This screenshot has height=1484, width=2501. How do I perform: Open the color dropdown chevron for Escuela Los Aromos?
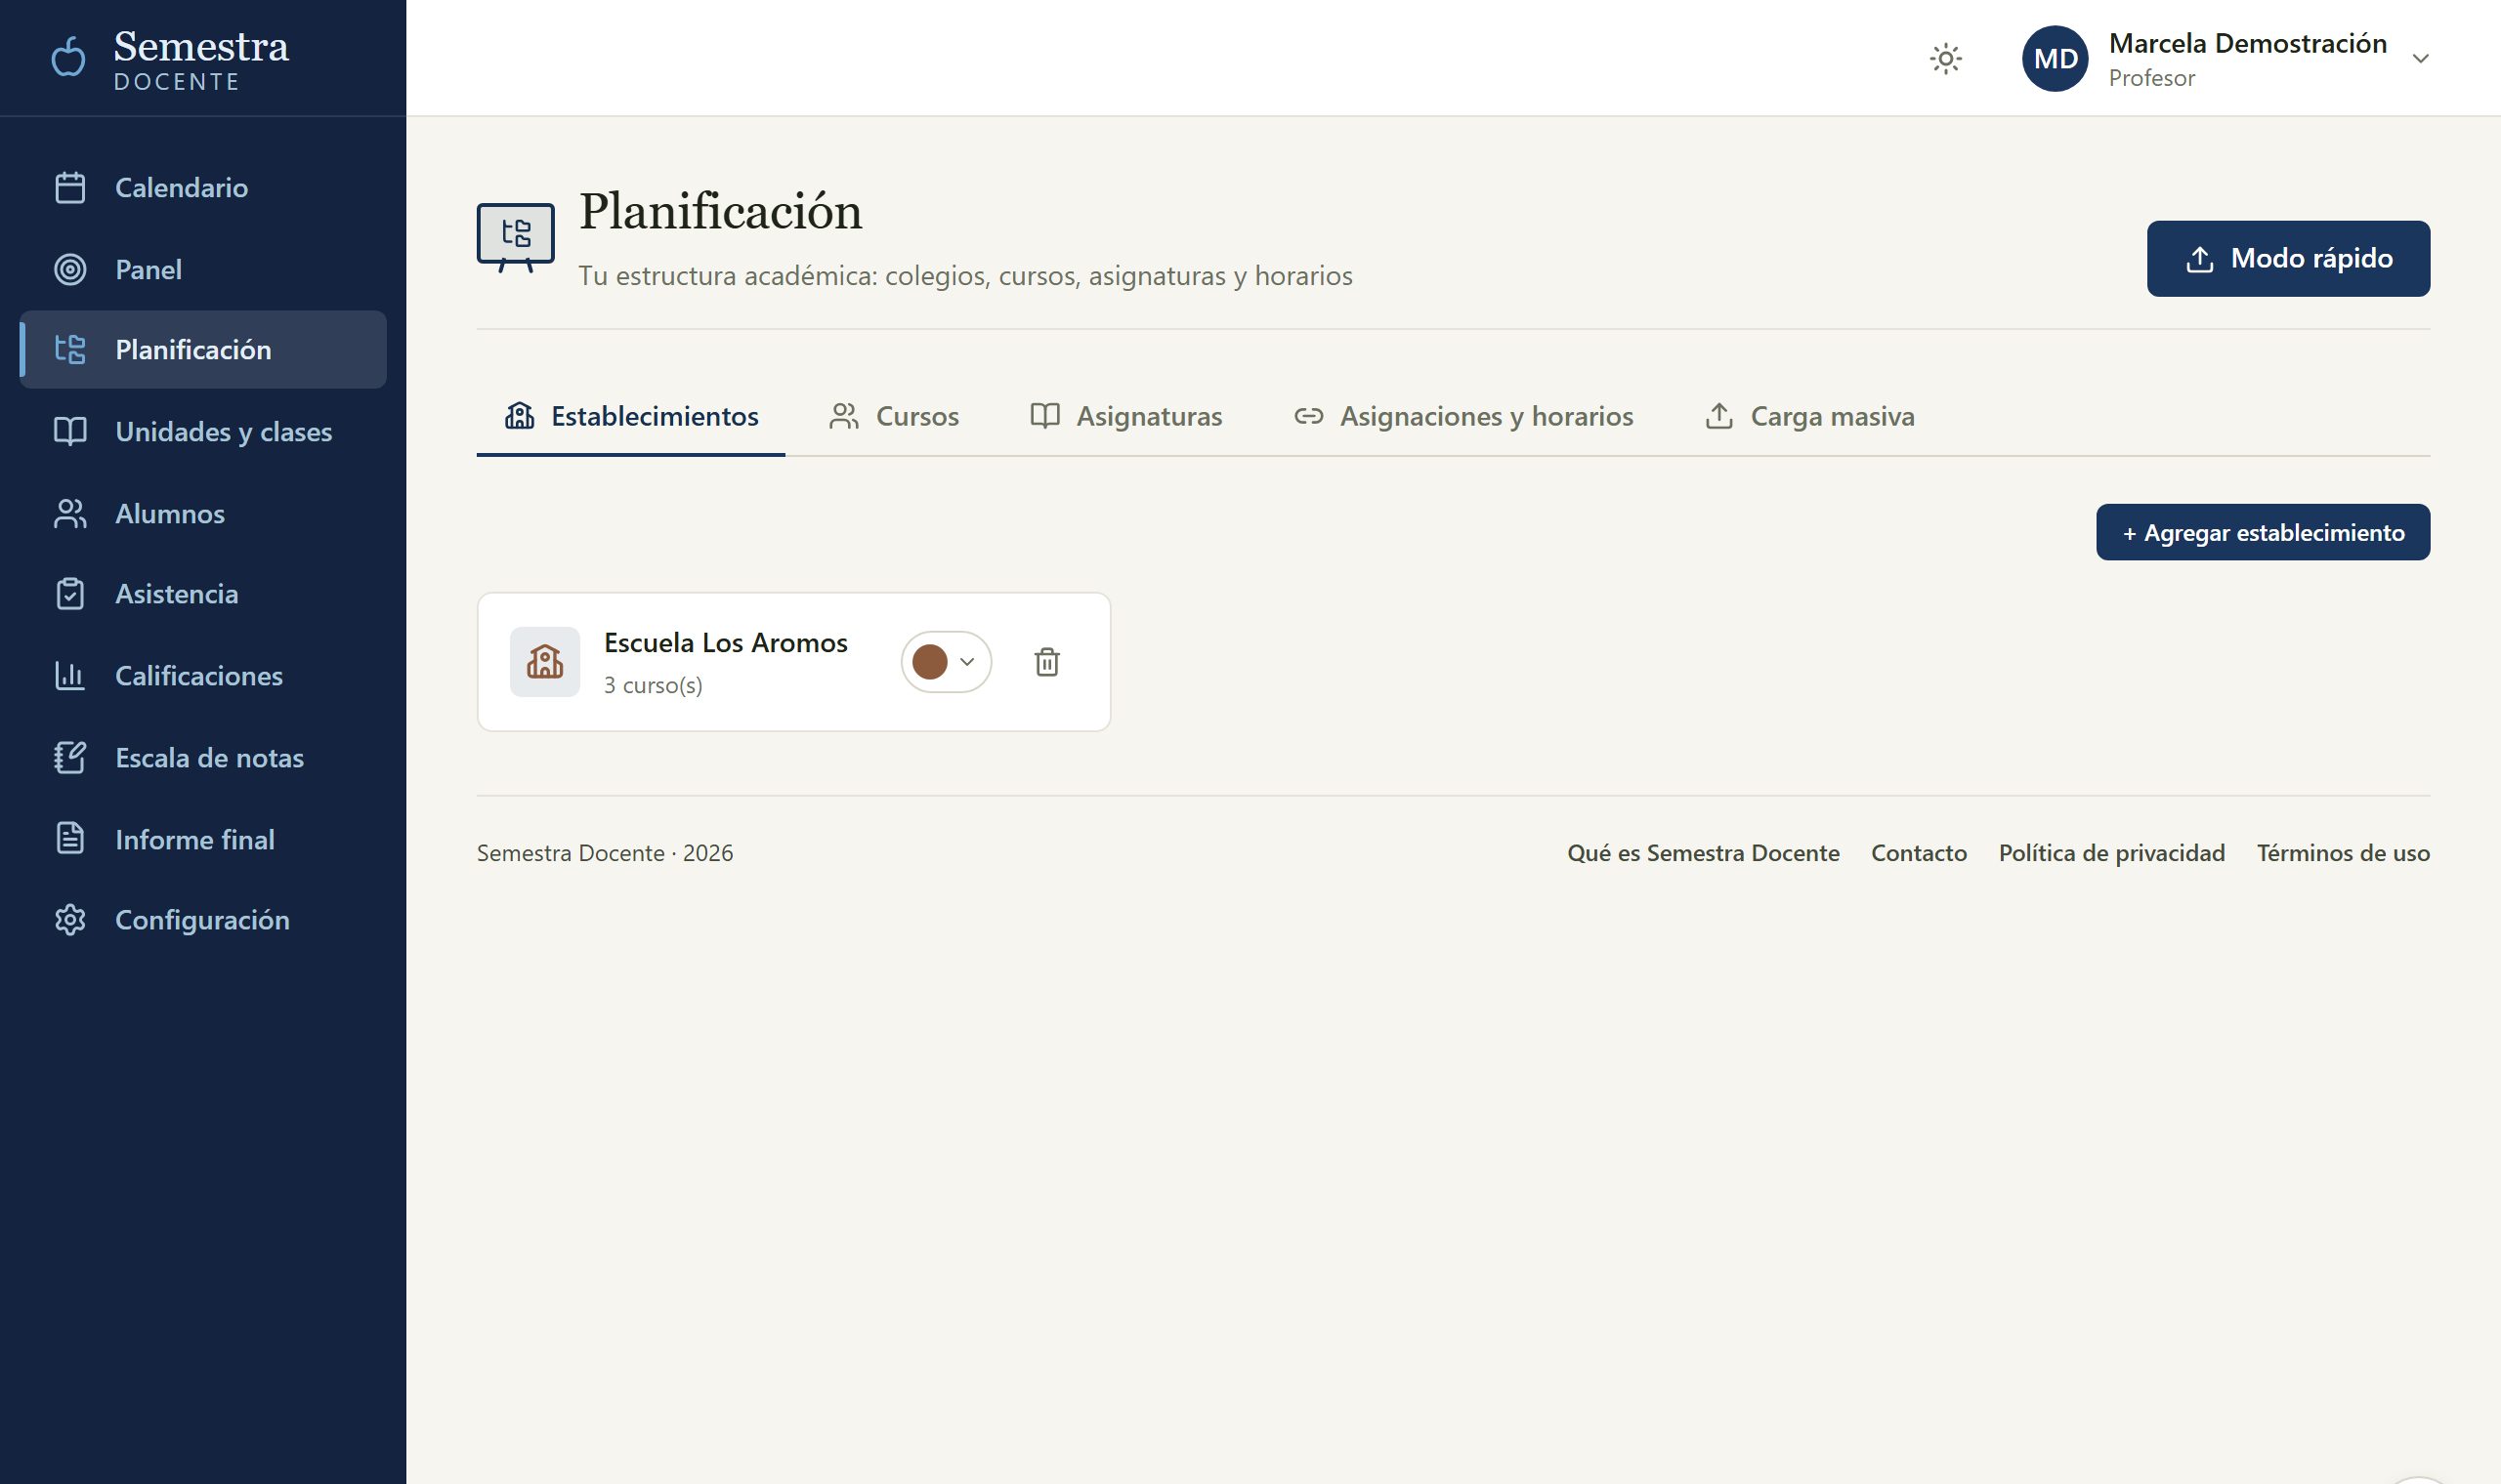[967, 662]
